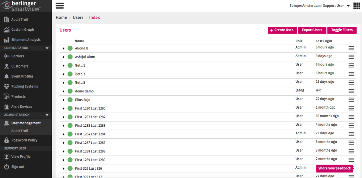362x178 pixels.
Task: Click the Packing Systems boxes icon
Action: [x=6, y=87]
